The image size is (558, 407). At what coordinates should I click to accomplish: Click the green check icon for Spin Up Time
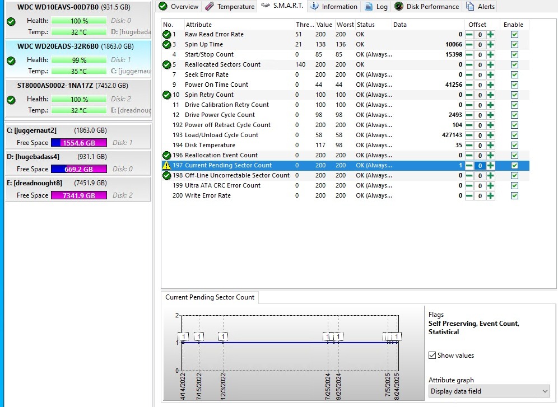(x=166, y=44)
